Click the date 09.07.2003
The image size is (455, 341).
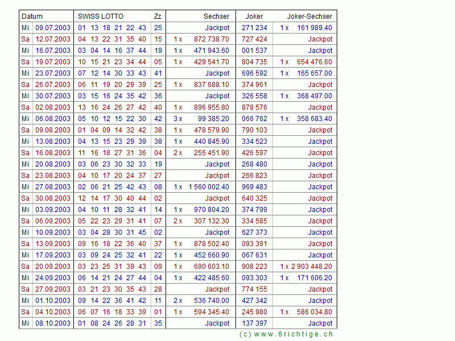click(53, 28)
